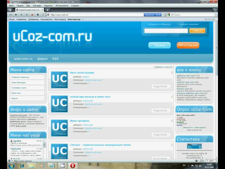Open the Инструменты menu
The width and height of the screenshot is (225, 169).
62,6
